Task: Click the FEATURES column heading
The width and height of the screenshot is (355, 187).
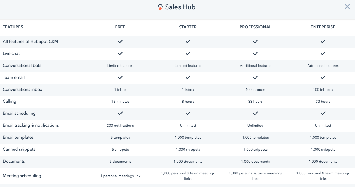Action: pyautogui.click(x=13, y=27)
